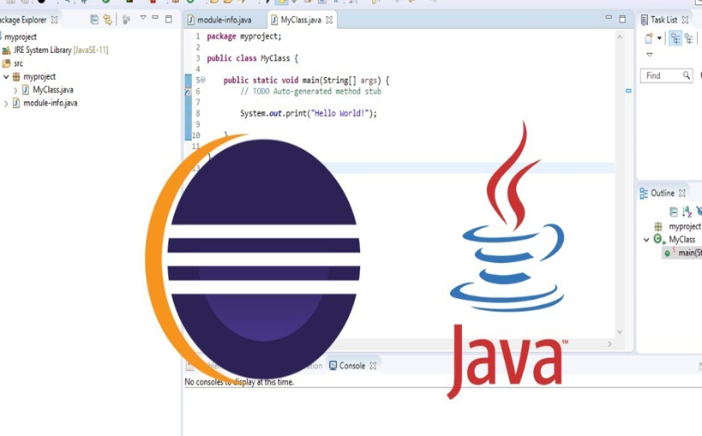
Task: Maximize the Package Explorer view
Action: point(168,19)
